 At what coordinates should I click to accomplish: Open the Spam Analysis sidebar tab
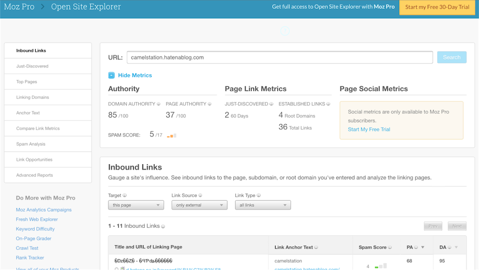pos(48,144)
